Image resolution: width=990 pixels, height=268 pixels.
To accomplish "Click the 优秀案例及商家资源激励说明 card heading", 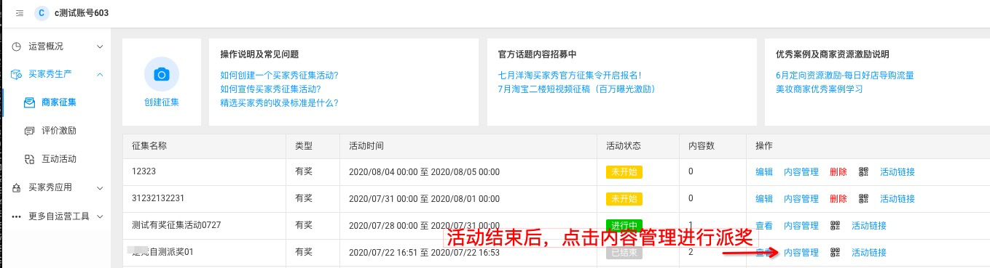I will click(x=833, y=54).
